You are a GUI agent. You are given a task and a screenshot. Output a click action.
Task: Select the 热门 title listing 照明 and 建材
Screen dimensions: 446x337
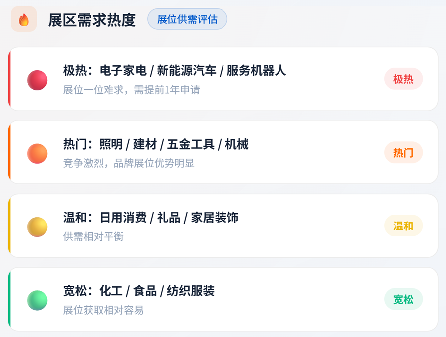pos(156,144)
